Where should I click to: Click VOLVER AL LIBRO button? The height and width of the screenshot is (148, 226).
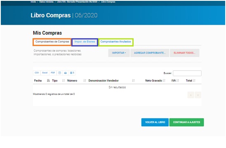tap(155, 122)
